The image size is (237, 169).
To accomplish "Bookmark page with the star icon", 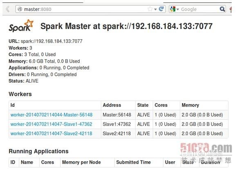I will click(x=150, y=9).
